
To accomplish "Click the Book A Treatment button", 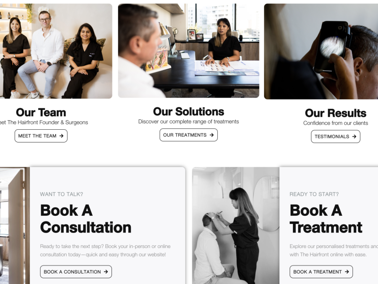I will 321,272.
